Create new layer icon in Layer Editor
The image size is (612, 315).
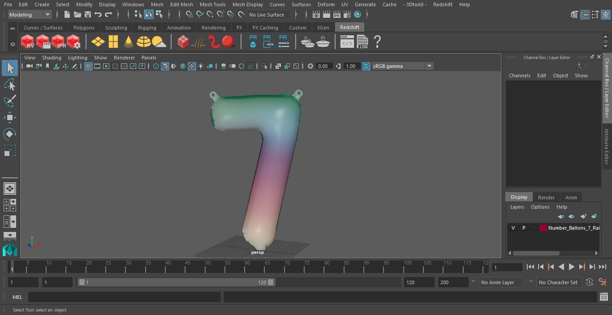(x=583, y=216)
